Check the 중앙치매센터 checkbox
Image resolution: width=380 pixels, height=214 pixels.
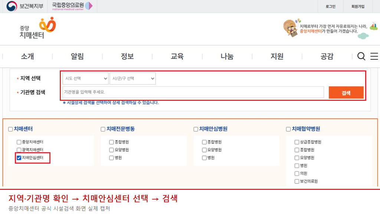click(19, 142)
